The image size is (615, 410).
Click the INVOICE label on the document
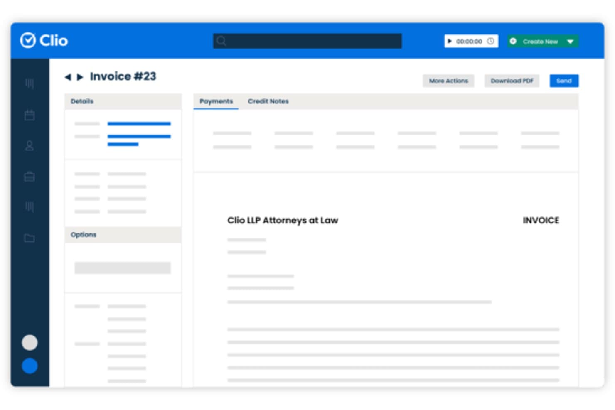[x=541, y=221]
